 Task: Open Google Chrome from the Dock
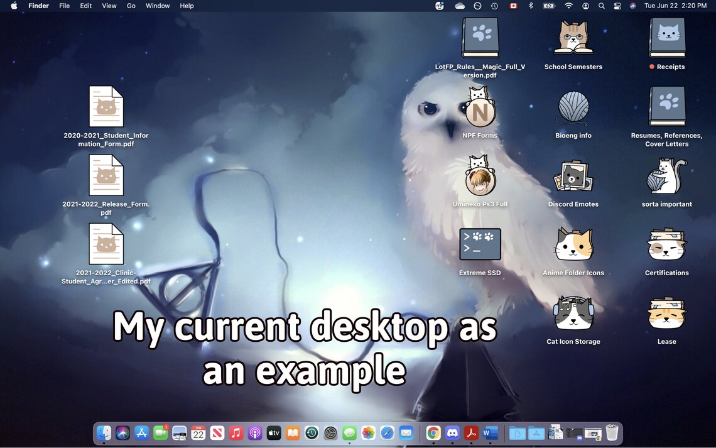pos(433,433)
